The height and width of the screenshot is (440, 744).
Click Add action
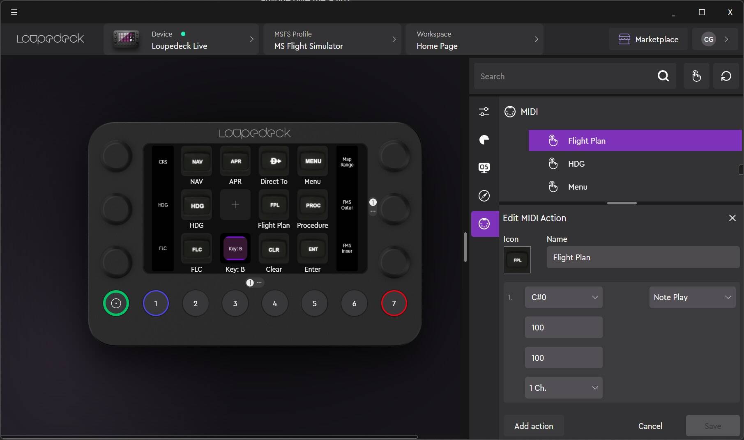click(534, 426)
